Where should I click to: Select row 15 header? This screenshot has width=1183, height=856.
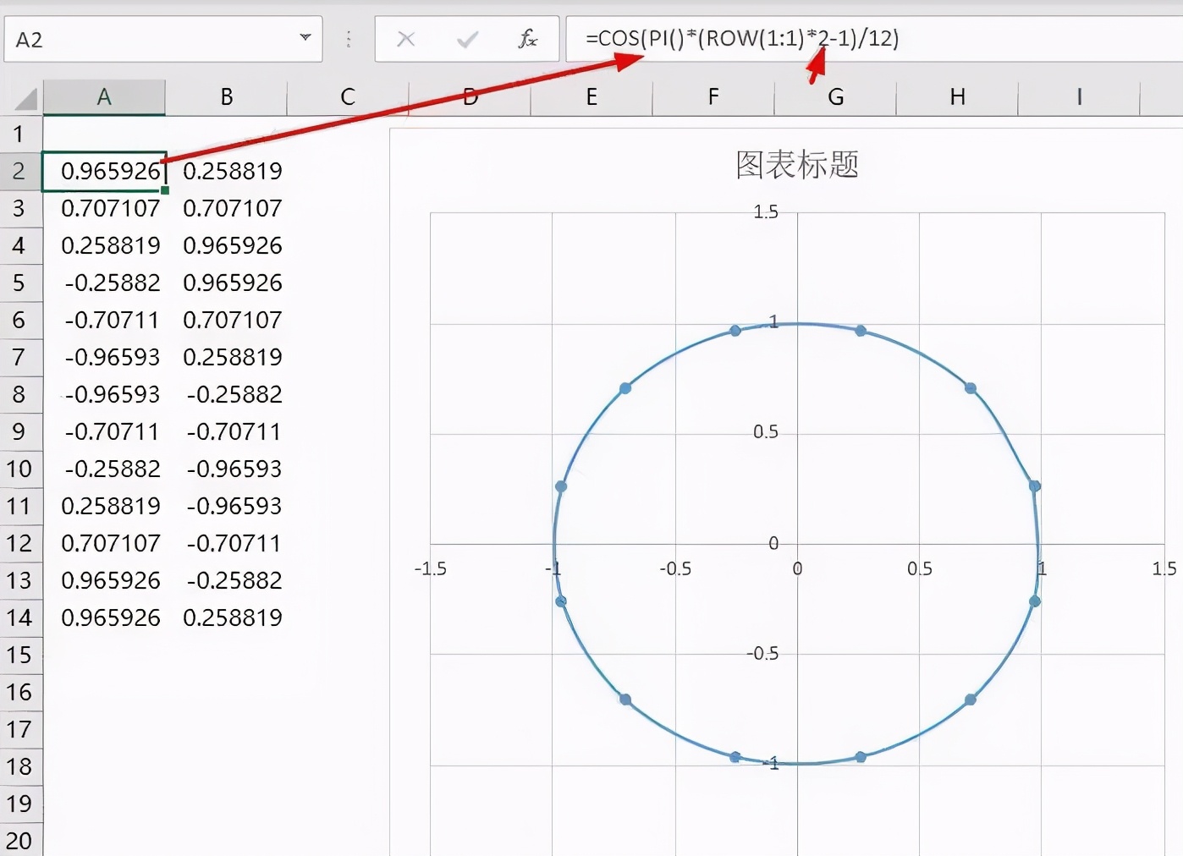pyautogui.click(x=19, y=655)
